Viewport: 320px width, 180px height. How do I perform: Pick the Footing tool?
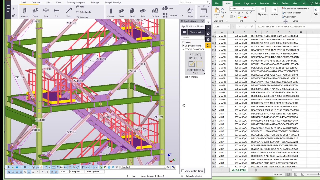tap(155, 12)
